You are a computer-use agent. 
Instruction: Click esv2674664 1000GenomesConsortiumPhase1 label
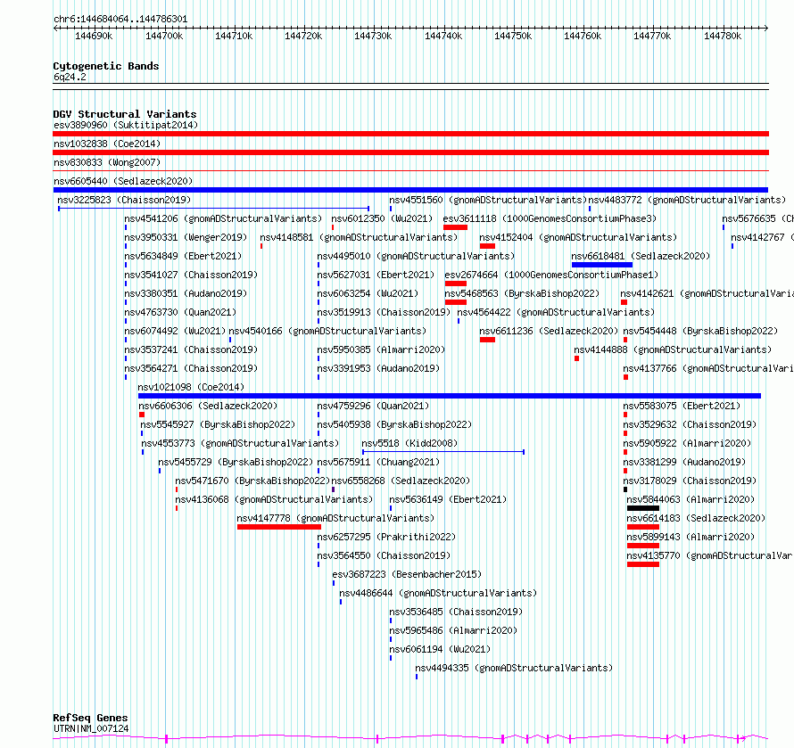coord(551,275)
